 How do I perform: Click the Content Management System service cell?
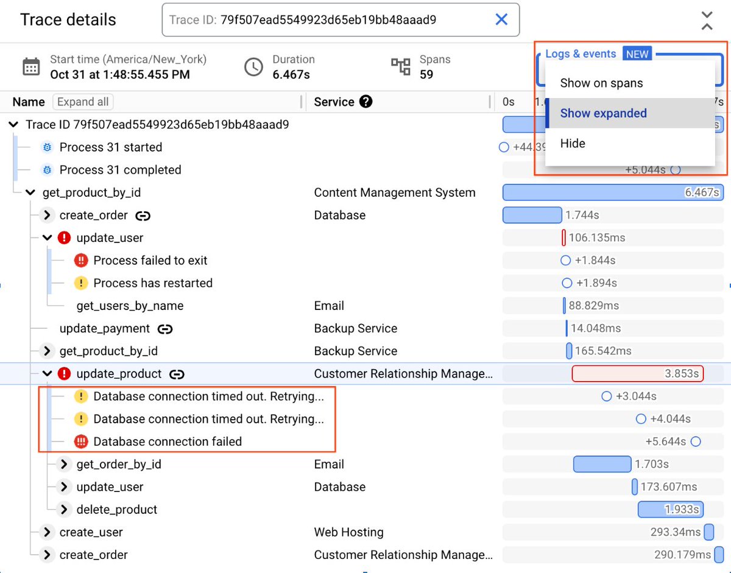pos(395,193)
